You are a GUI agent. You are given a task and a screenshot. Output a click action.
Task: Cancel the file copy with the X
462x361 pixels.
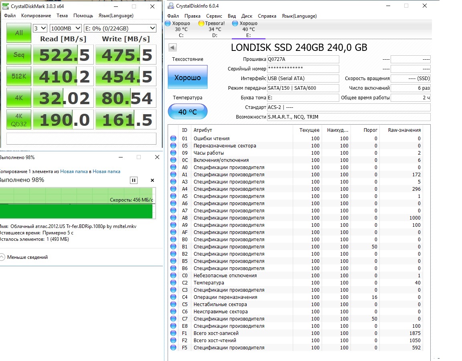point(152,180)
